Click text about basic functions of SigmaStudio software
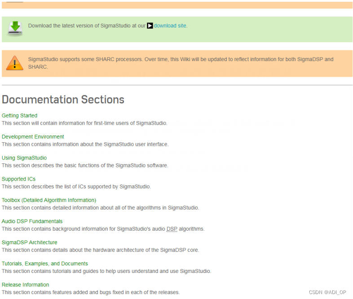Screen dimensions: 353x299 pos(85,165)
